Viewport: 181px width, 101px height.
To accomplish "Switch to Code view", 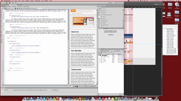I will [3, 8].
